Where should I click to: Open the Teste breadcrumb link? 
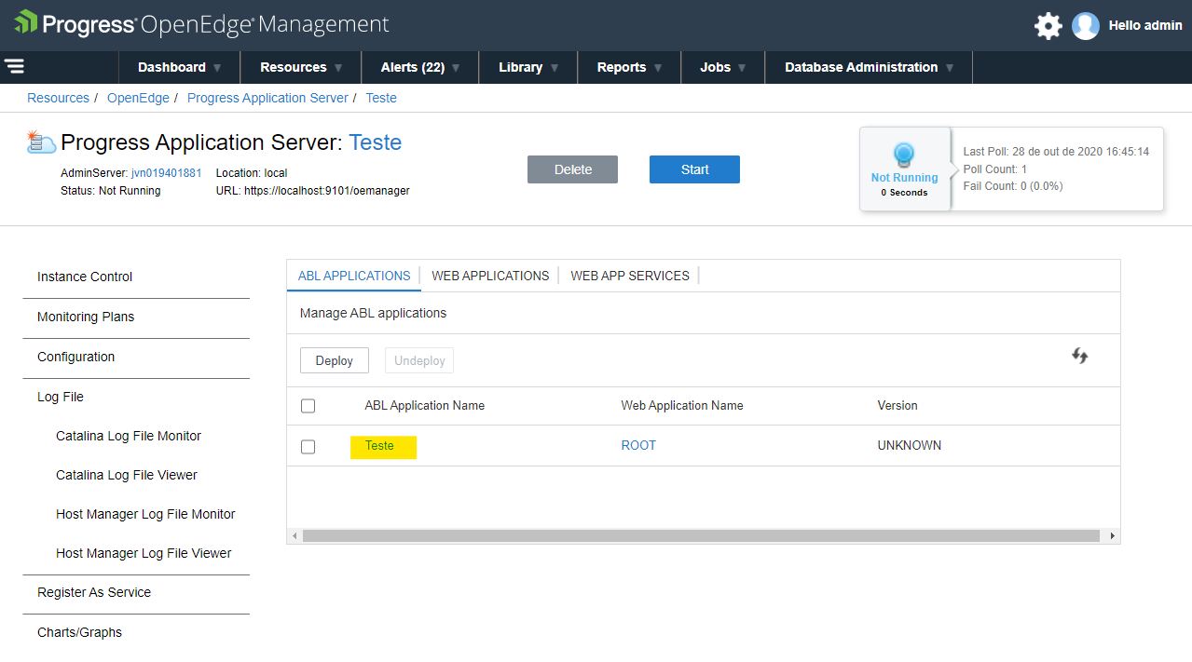point(381,98)
